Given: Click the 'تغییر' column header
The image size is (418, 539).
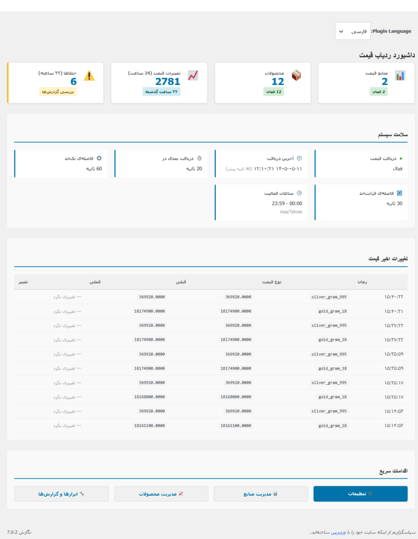Looking at the screenshot, I should pyautogui.click(x=23, y=282).
